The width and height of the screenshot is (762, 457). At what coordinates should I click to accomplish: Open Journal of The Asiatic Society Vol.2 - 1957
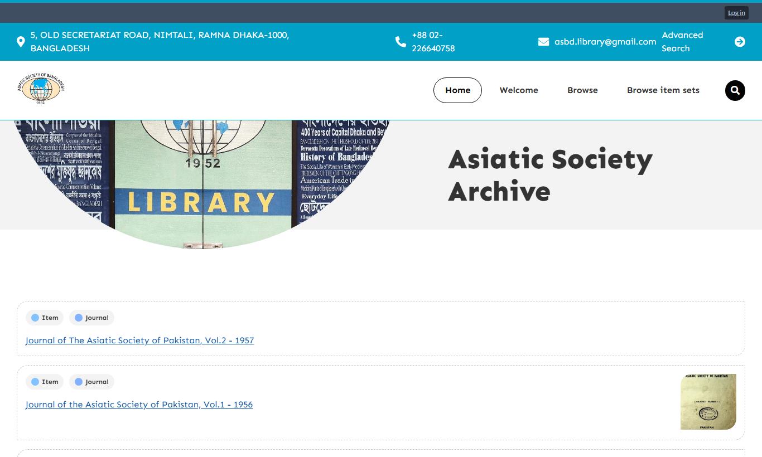pyautogui.click(x=140, y=341)
